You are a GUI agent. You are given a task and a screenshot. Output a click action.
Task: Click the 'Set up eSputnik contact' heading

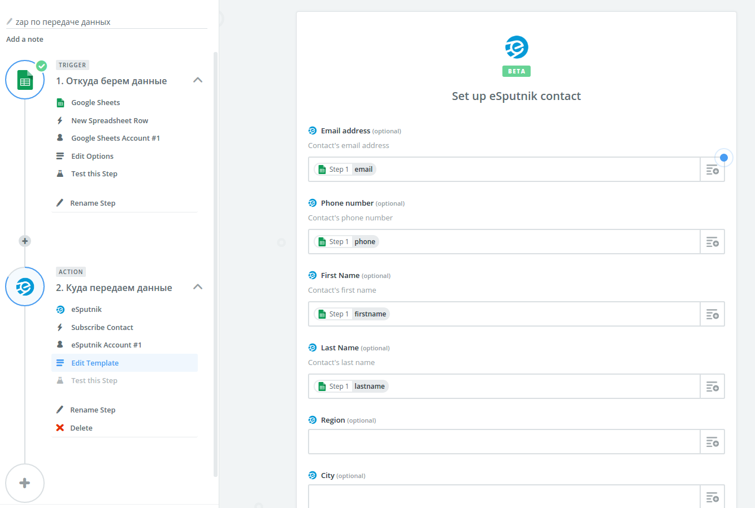517,96
